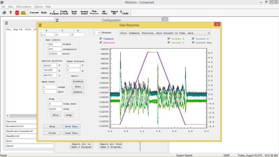The image size is (279, 157).
Task: Open the Bode Plot screen
Action: pos(74,13)
